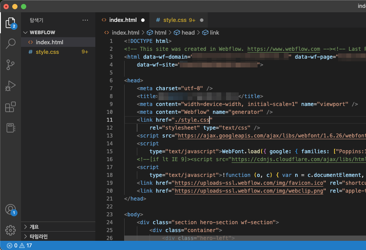Place cursor in the ./style.css href value

(192, 120)
